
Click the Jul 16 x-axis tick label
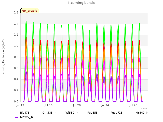click(x=49, y=105)
